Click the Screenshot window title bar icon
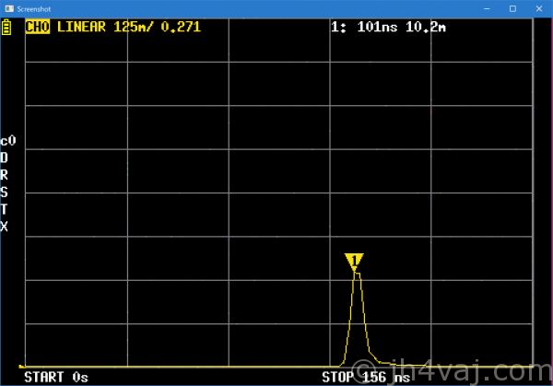Screen dimensions: 553x386 [7, 7]
